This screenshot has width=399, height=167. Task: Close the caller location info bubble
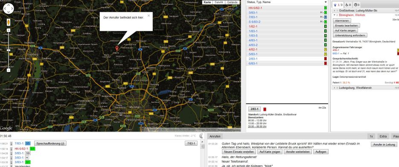point(149,15)
